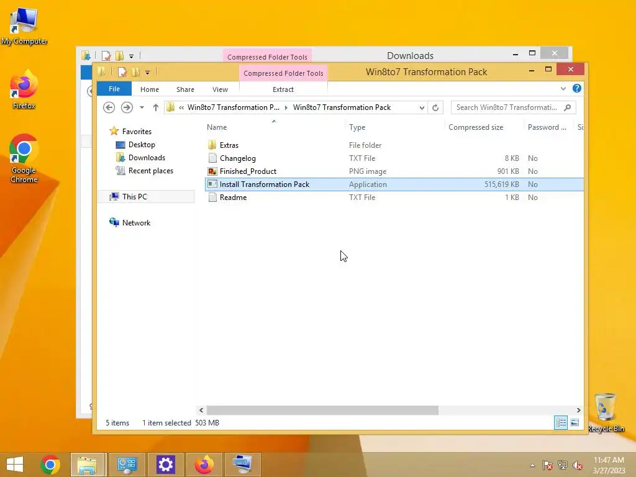Select Compressed Folder Tools in front window
The width and height of the screenshot is (636, 477).
coord(283,73)
